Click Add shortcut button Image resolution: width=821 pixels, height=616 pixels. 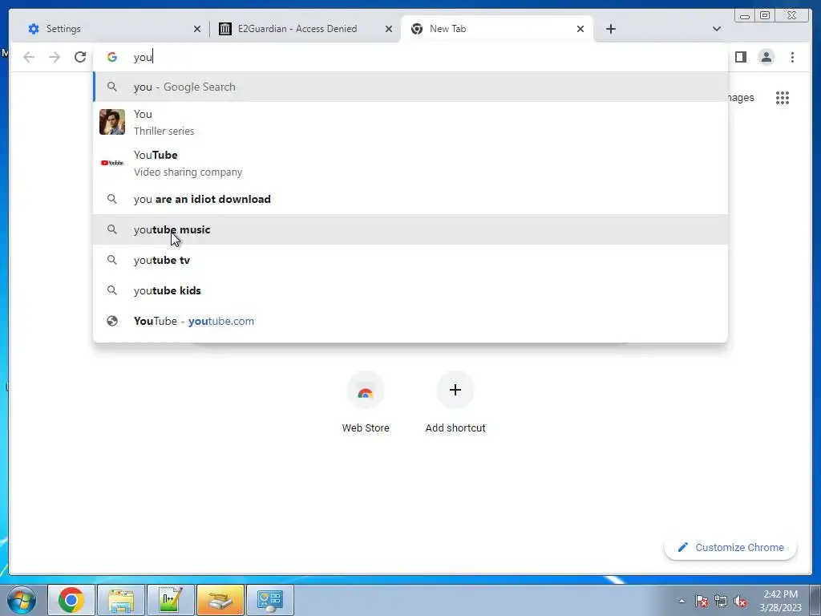point(455,403)
